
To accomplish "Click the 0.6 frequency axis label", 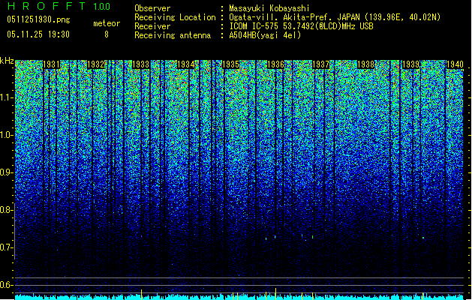I will 6,285.
